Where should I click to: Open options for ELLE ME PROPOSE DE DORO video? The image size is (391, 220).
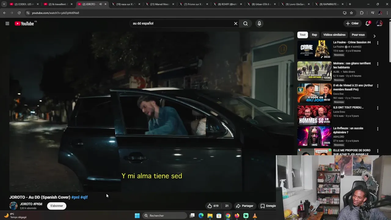point(378,151)
